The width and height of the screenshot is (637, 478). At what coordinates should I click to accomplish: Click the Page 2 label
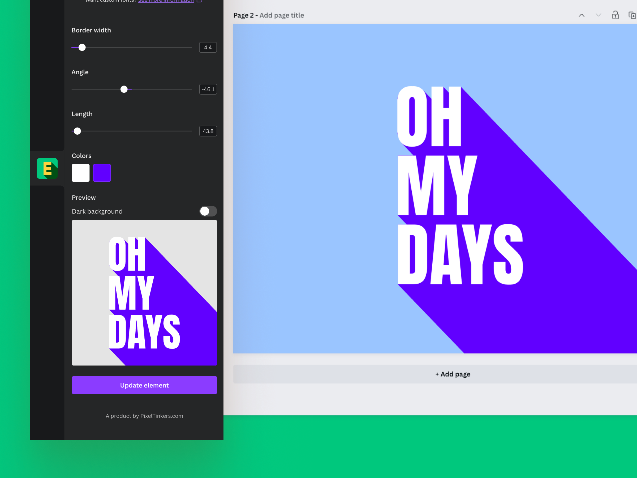point(244,15)
